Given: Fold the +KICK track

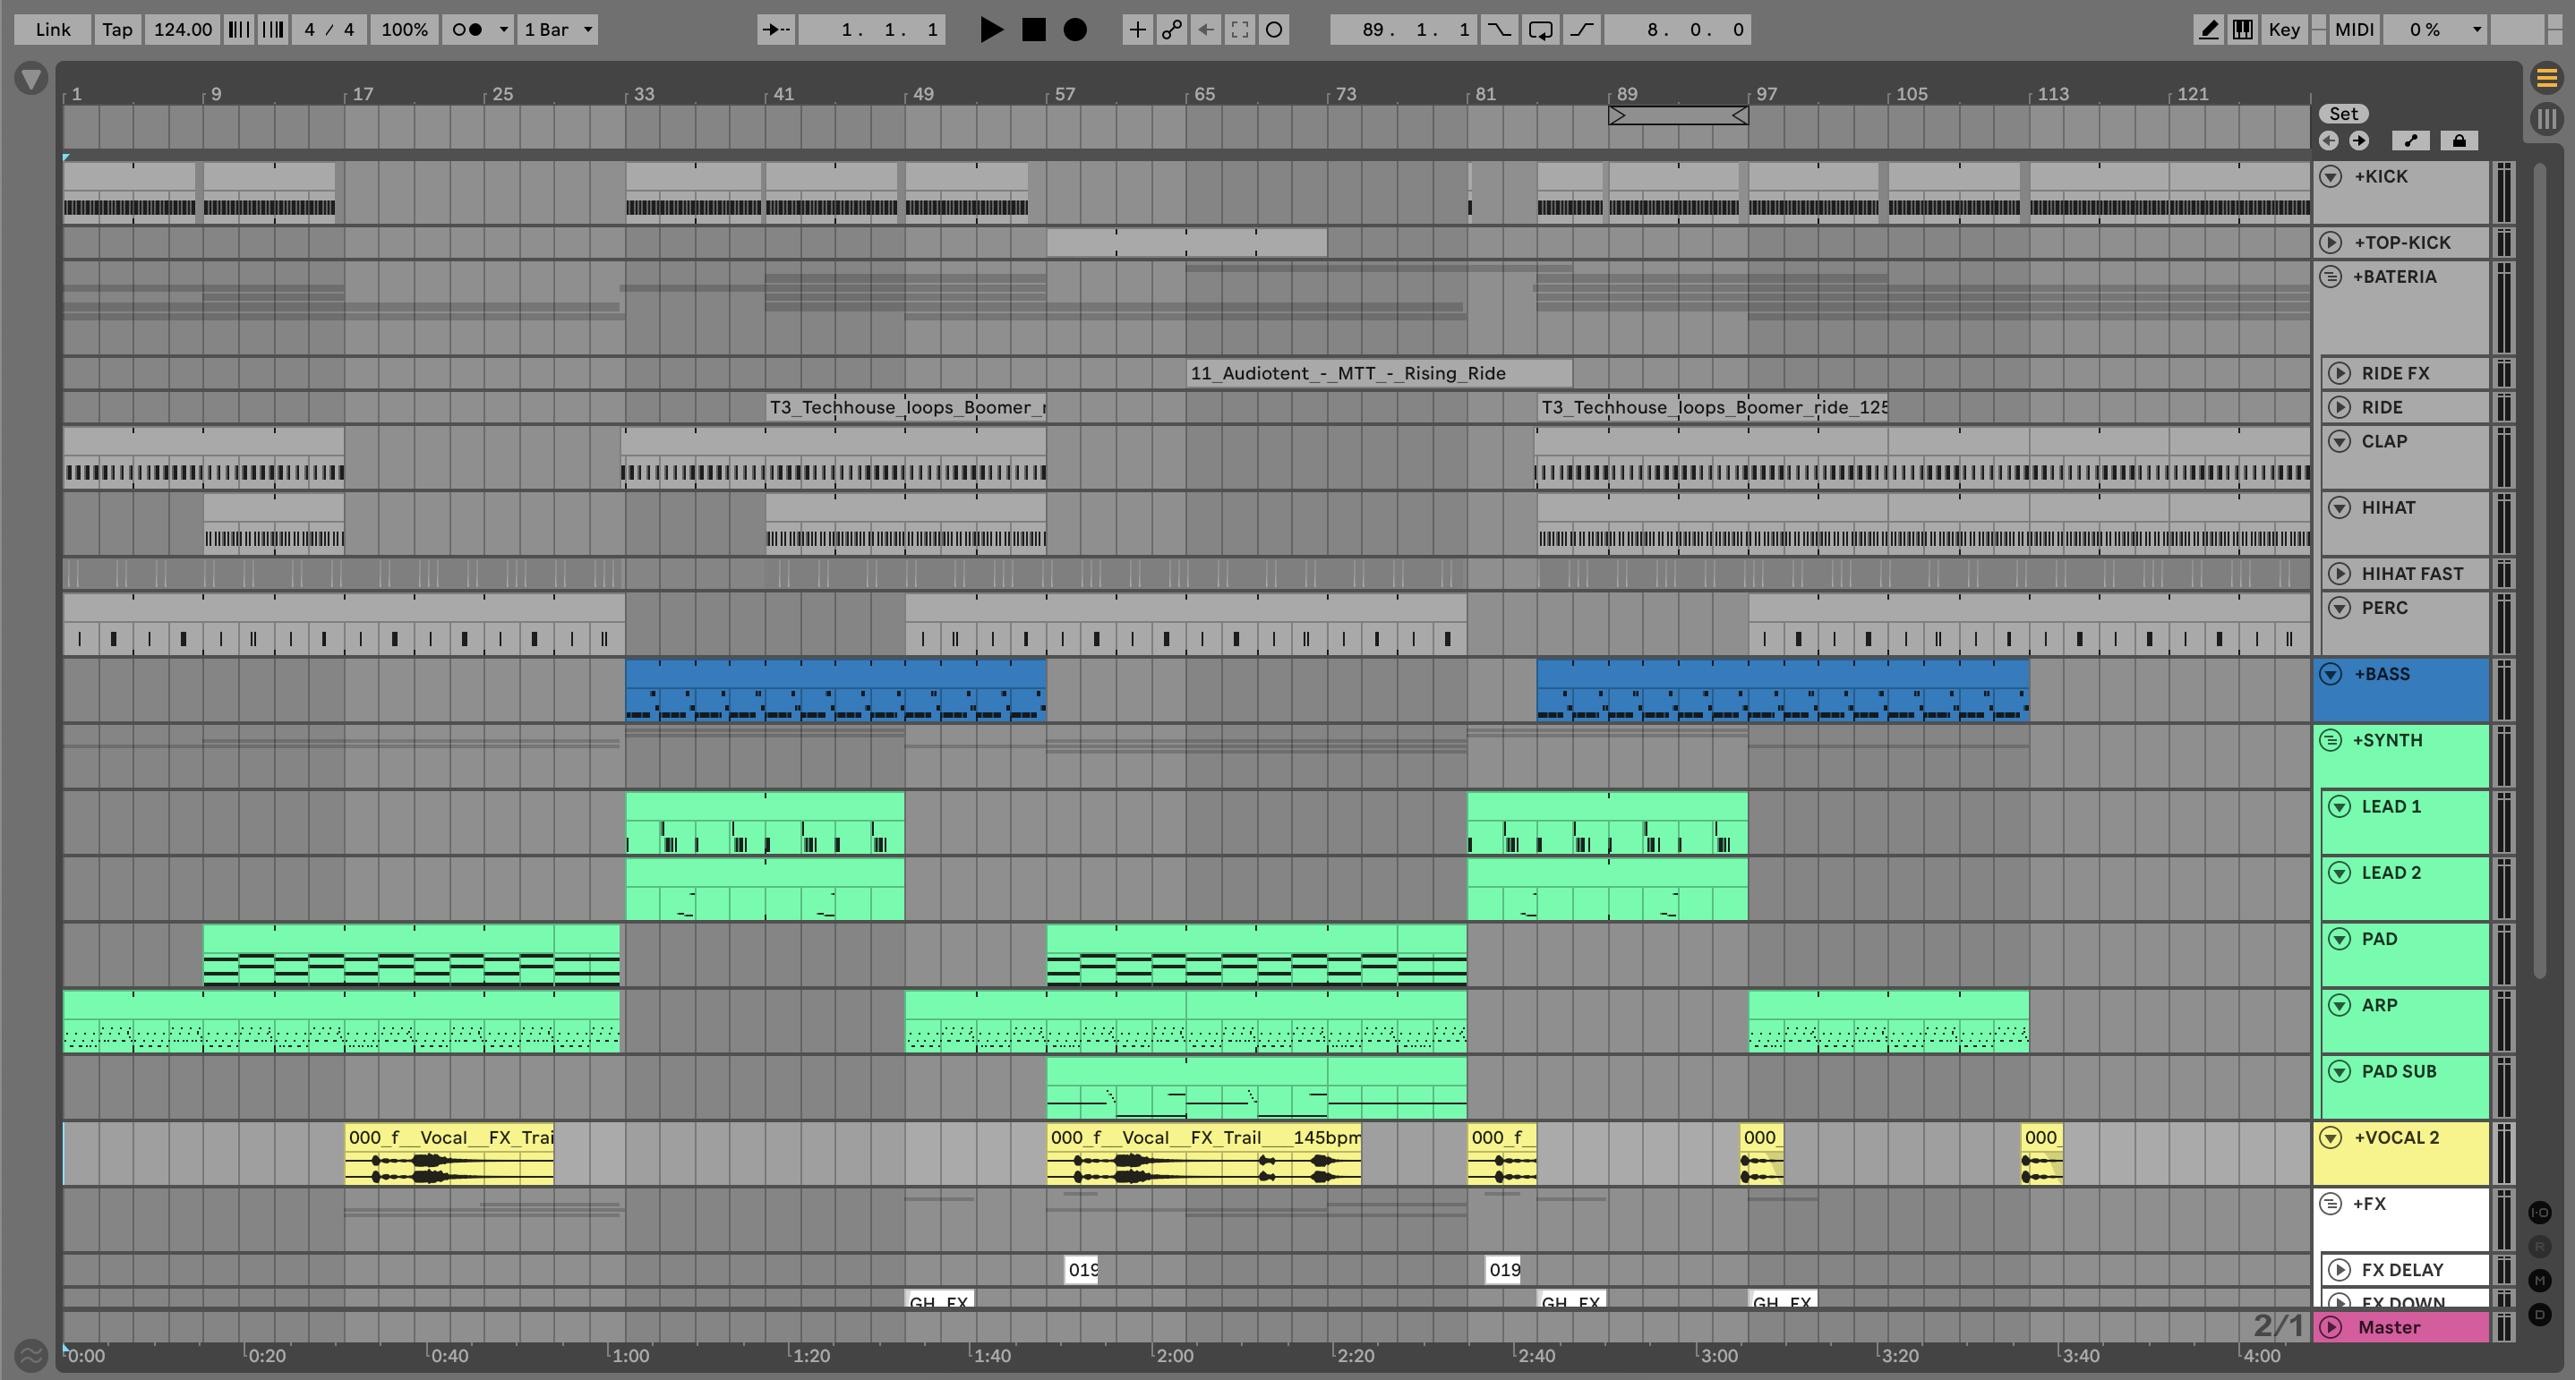Looking at the screenshot, I should 2331,177.
